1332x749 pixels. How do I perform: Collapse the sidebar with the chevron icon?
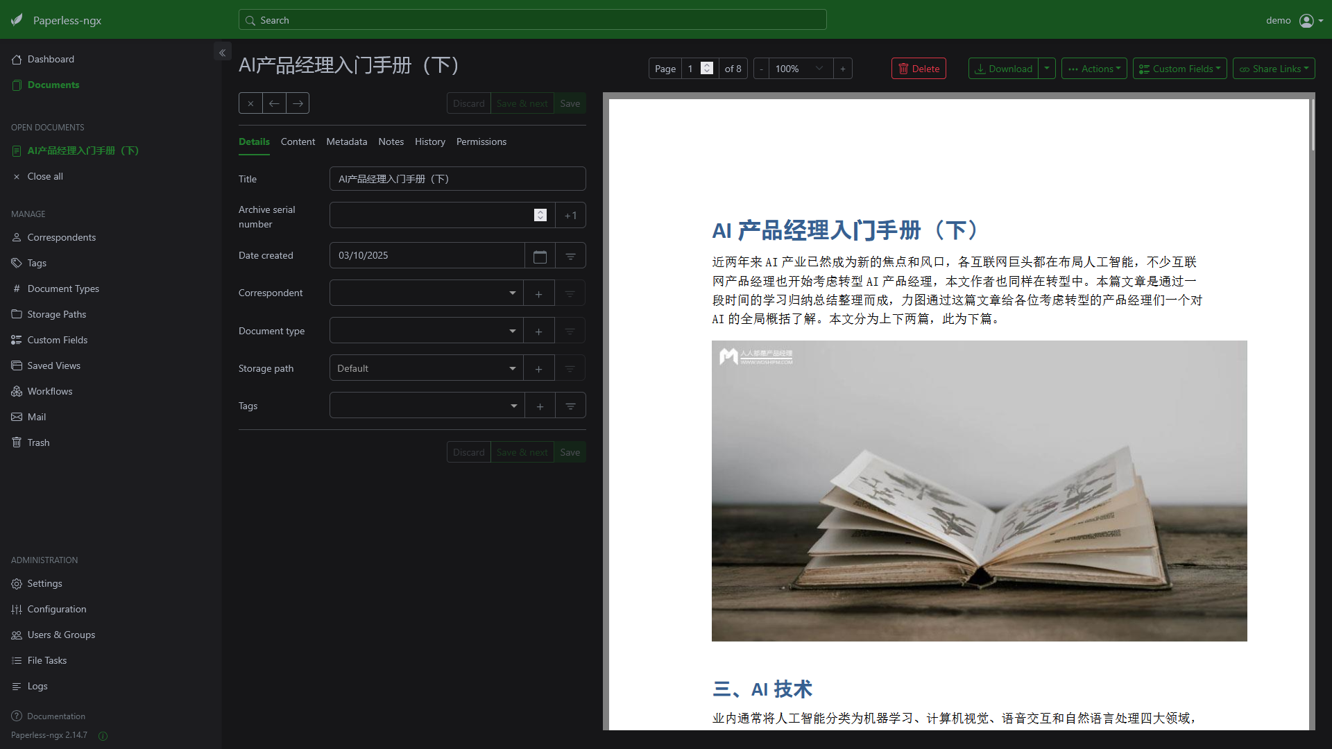click(x=222, y=52)
